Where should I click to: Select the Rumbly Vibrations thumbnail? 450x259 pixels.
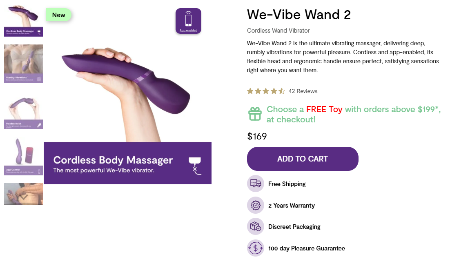click(23, 64)
